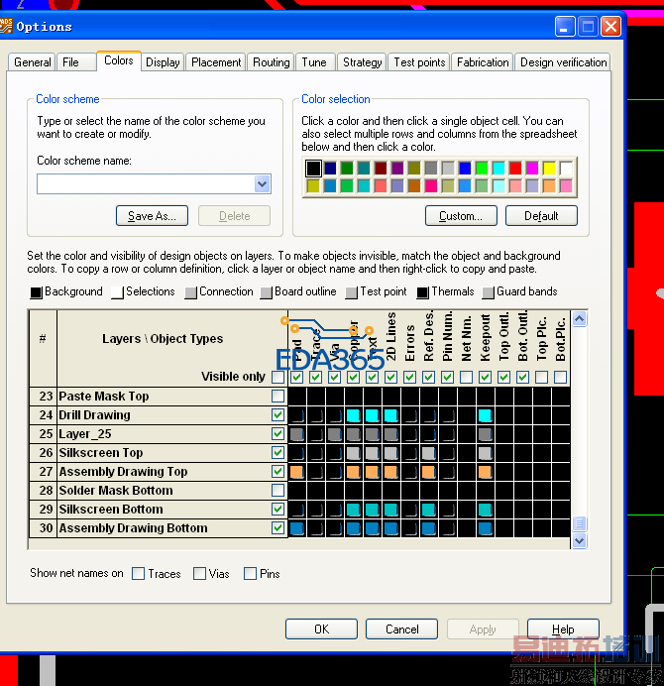Select the Board outline color box
The height and width of the screenshot is (686, 664).
click(x=266, y=292)
